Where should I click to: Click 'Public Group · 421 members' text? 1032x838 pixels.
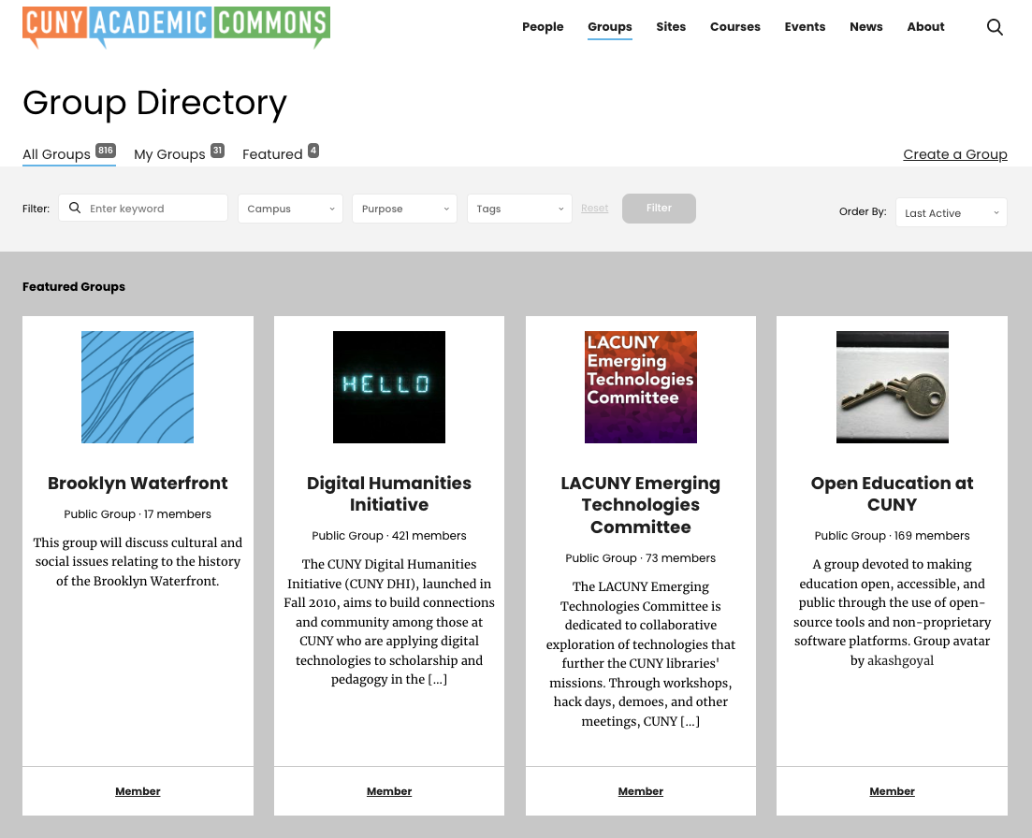389,535
